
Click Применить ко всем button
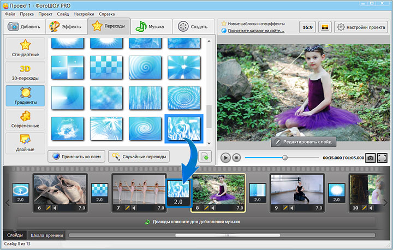point(76,157)
